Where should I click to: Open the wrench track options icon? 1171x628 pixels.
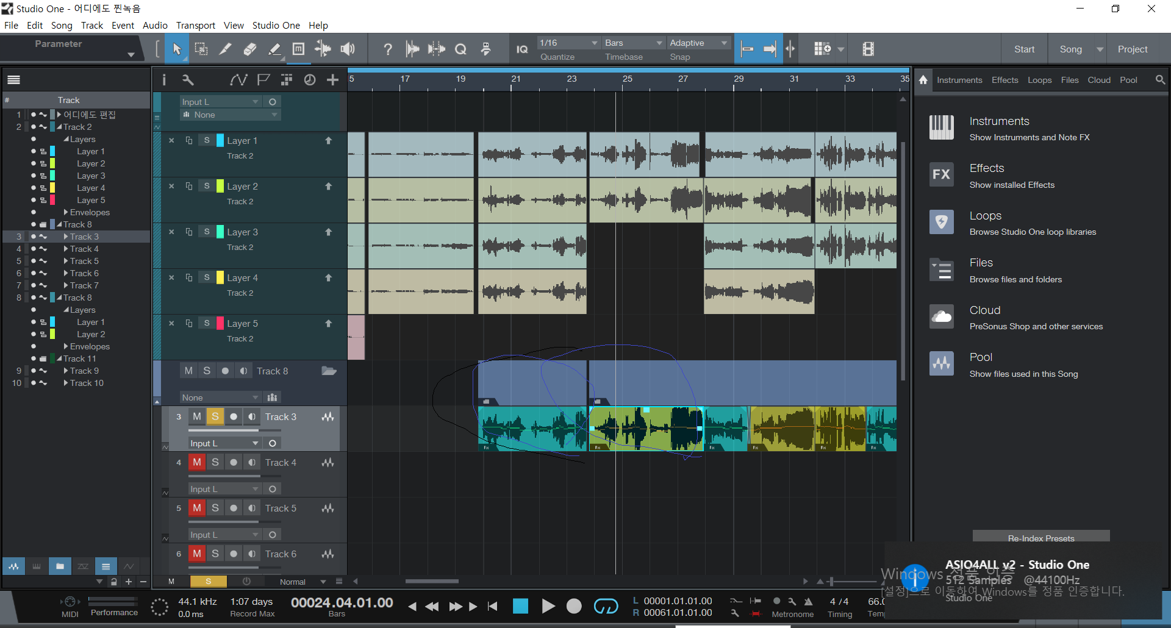pos(188,80)
